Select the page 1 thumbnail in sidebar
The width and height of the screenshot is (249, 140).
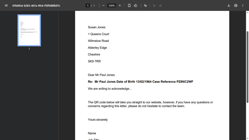(x=29, y=30)
